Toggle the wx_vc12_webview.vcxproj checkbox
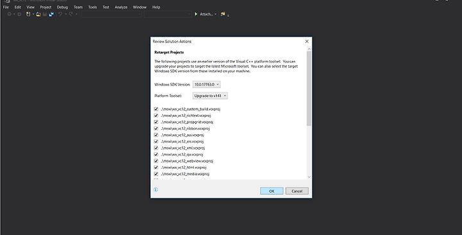 click(x=156, y=161)
